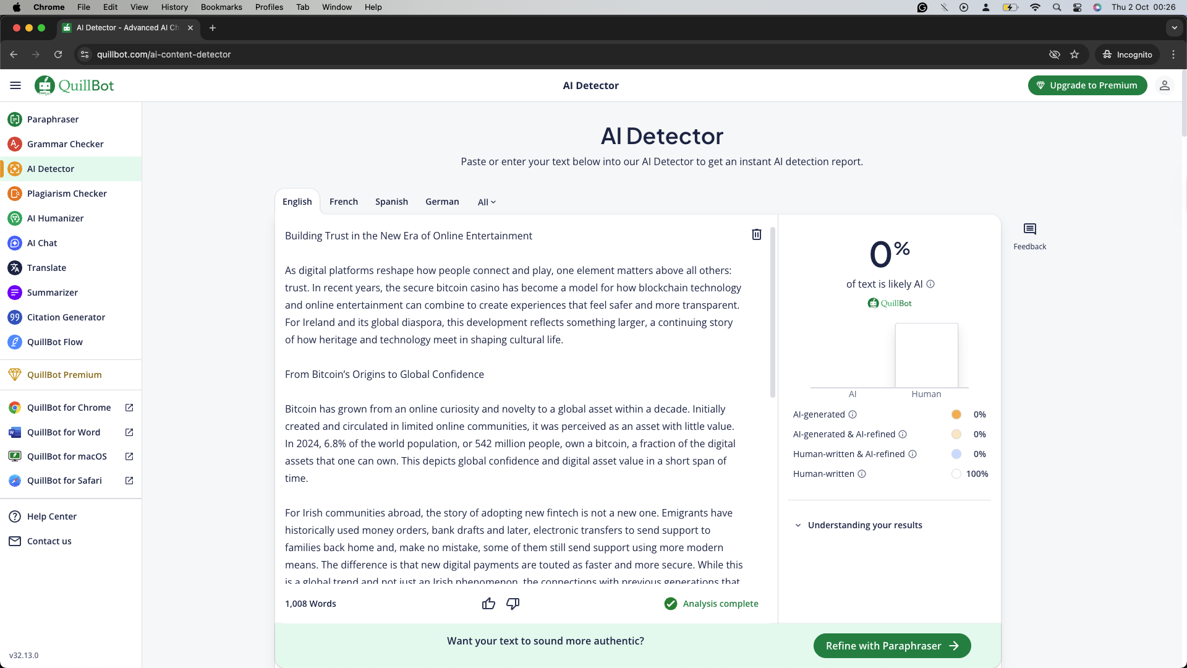Open the user account profile icon
1187x668 pixels.
pyautogui.click(x=1164, y=85)
